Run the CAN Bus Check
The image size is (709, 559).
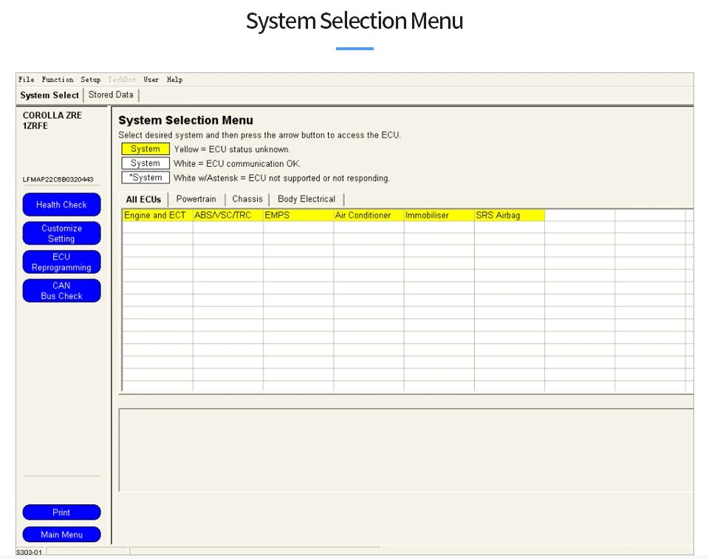61,291
